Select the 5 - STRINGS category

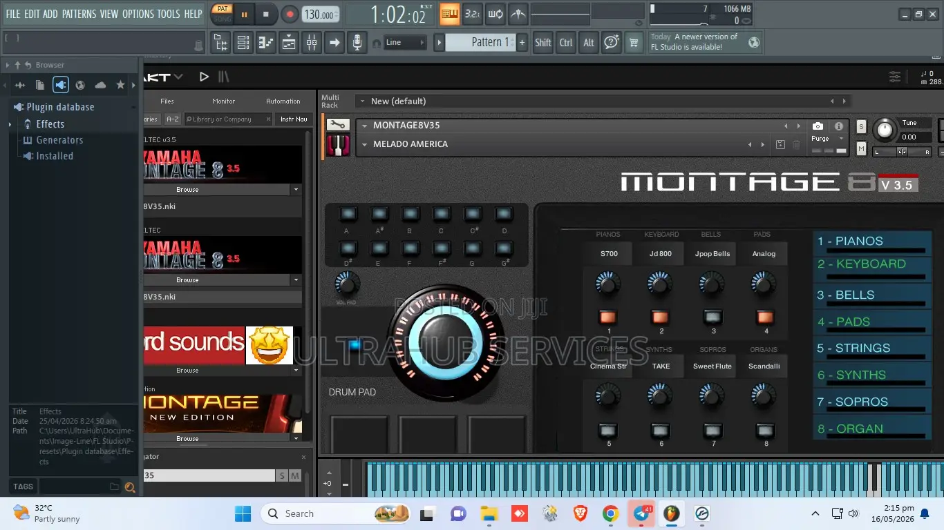pos(872,349)
